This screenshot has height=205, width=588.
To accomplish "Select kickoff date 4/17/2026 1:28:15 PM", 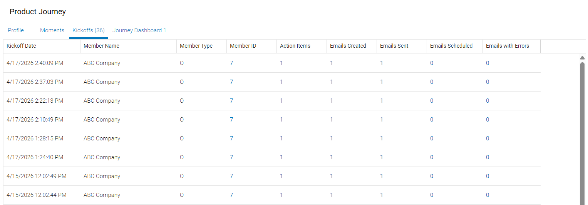I will click(x=35, y=138).
